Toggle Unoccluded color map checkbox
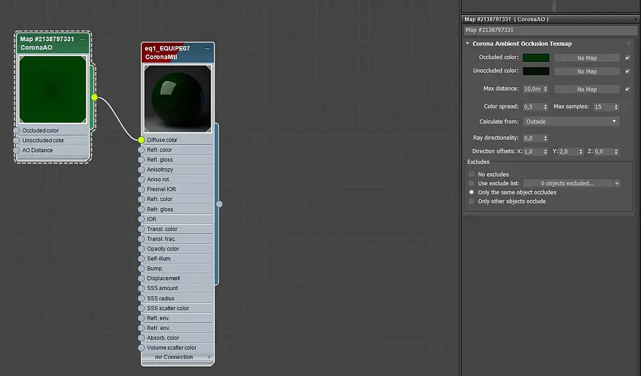Image resolution: width=641 pixels, height=376 pixels. (x=627, y=71)
